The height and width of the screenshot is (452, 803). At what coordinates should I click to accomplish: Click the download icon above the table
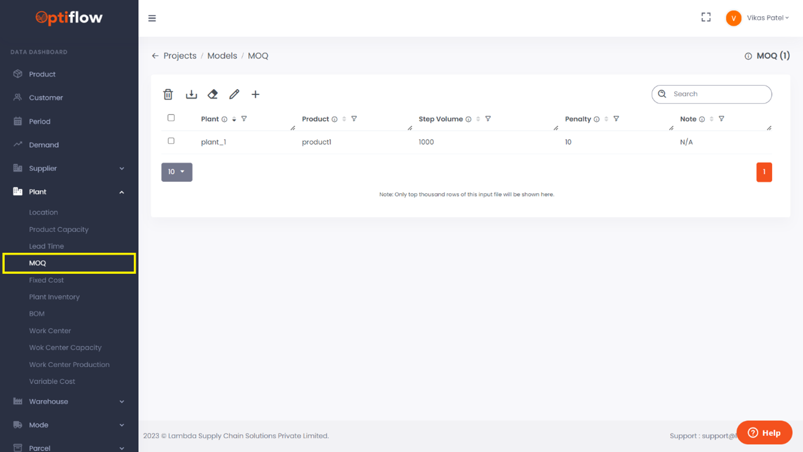(x=191, y=94)
